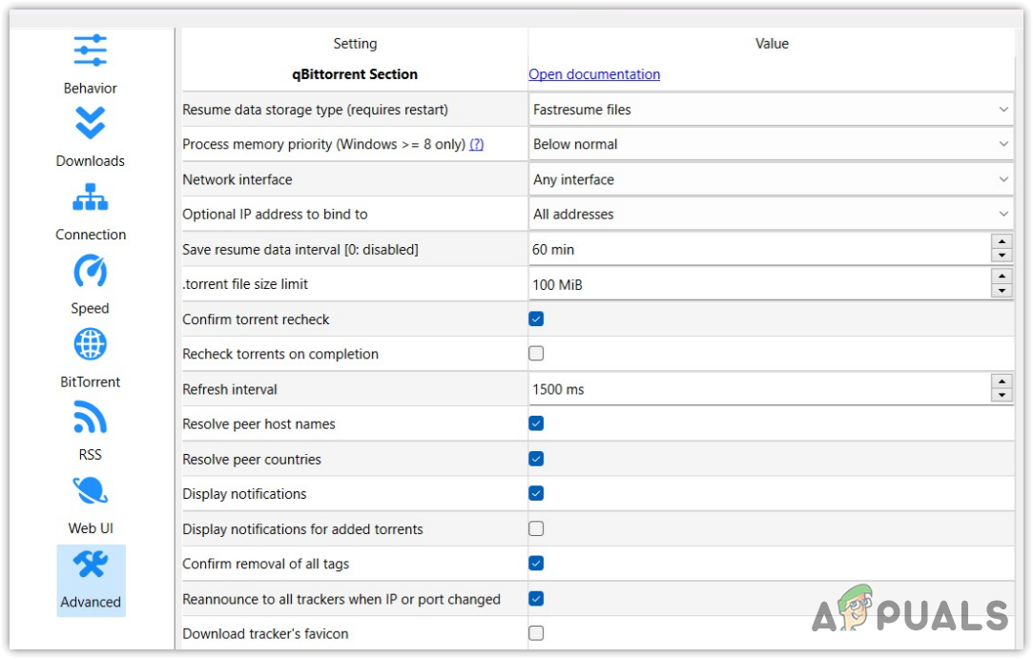The width and height of the screenshot is (1033, 659).
Task: Click the (?) help link for memory priority
Action: tap(476, 144)
